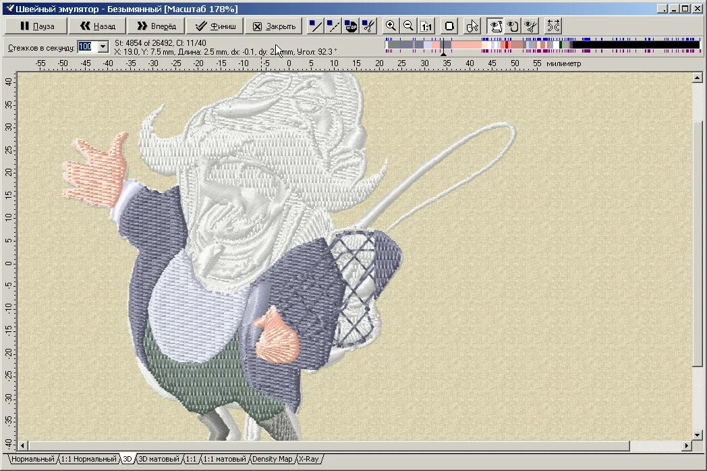Click the милиметр ruler unit label
Screen dimensions: 707x471
coord(563,63)
